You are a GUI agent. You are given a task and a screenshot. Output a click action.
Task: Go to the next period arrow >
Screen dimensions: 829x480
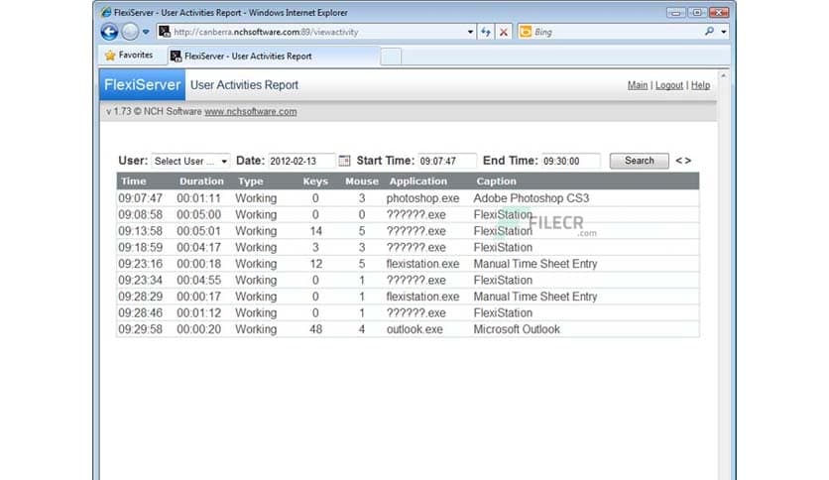click(687, 161)
